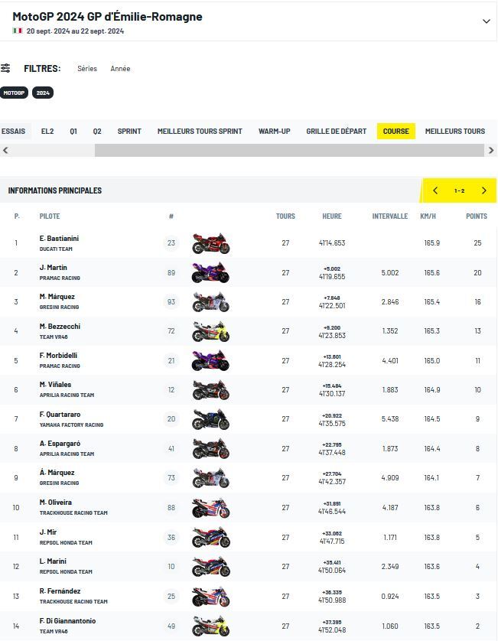The height and width of the screenshot is (641, 498).
Task: Expand the MotoGP 2024 event header chevron
Action: pos(486,21)
